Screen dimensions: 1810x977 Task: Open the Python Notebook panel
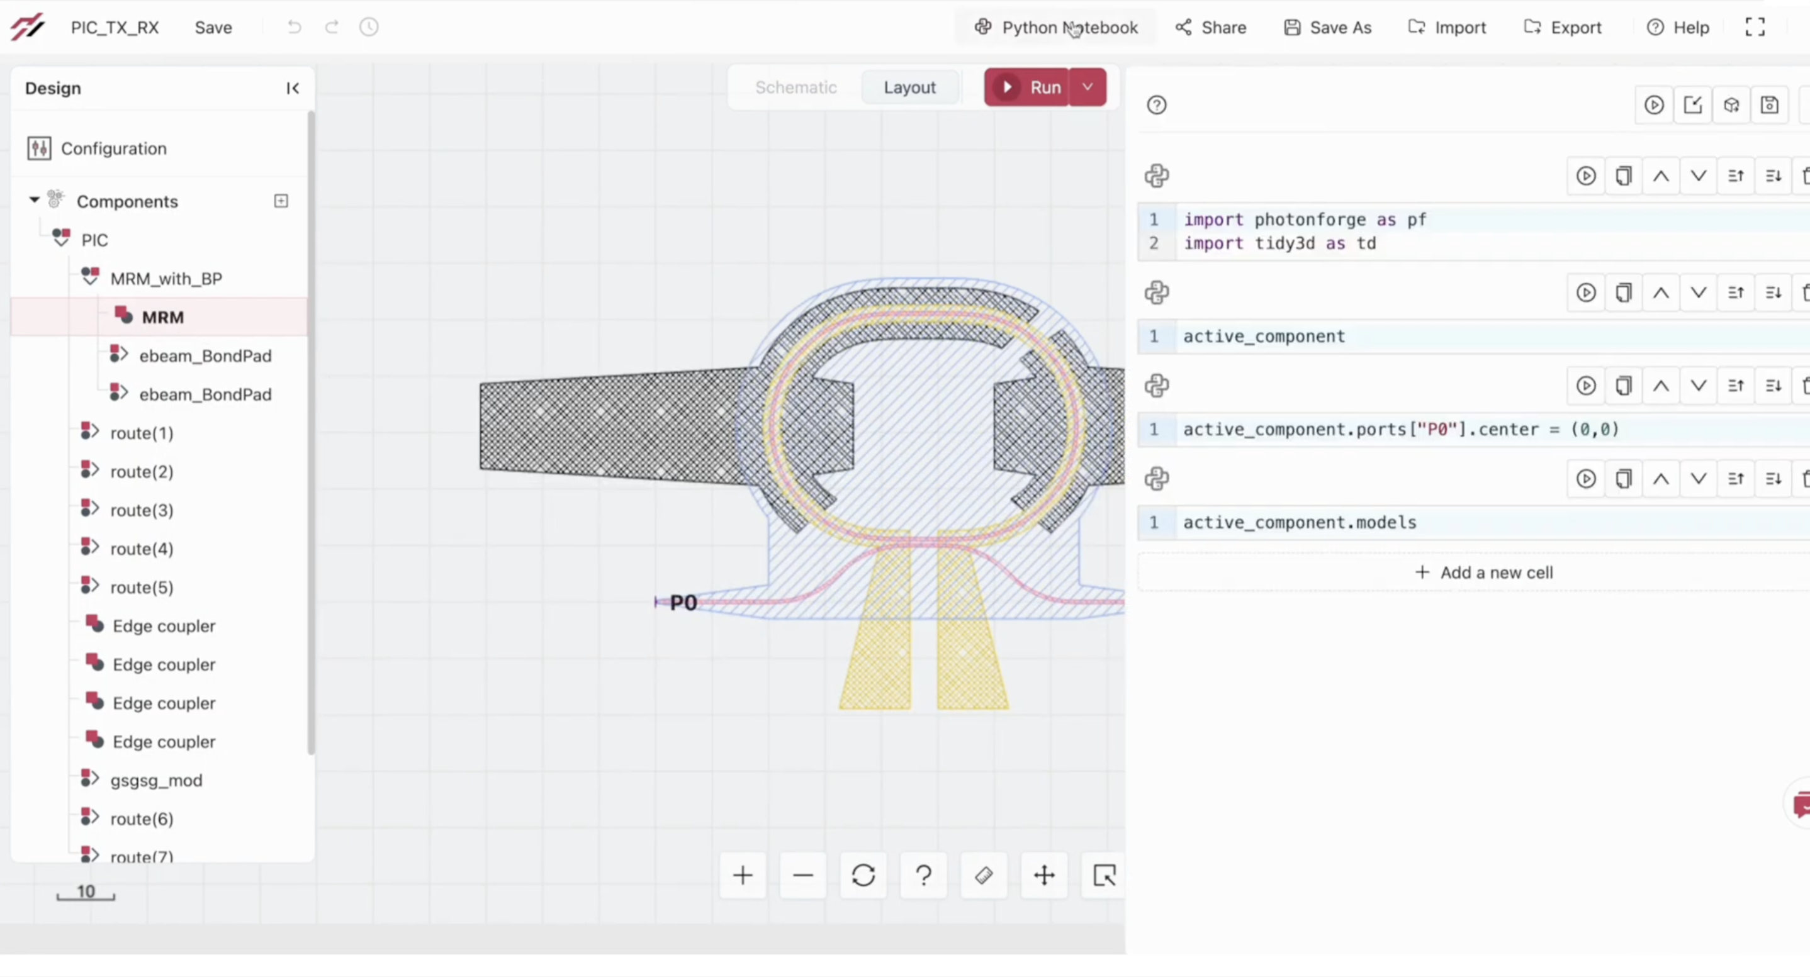1056,28
